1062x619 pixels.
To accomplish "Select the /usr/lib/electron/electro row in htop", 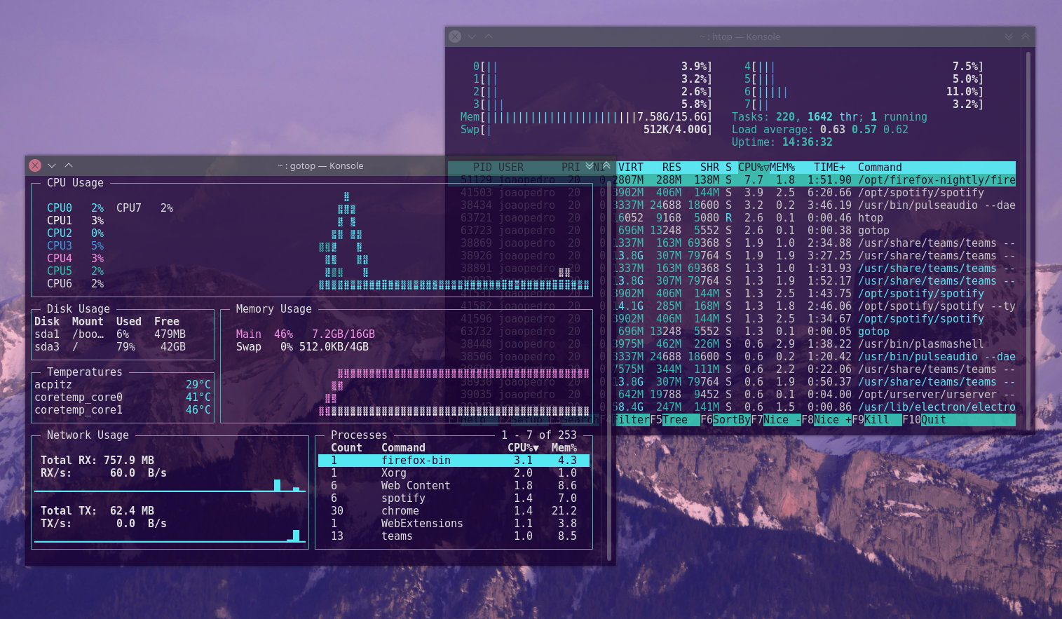I will point(732,407).
